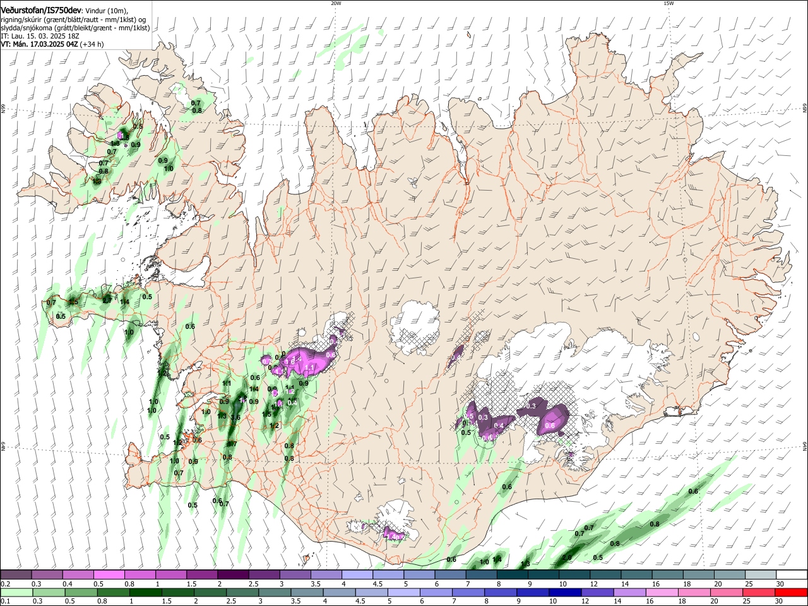The width and height of the screenshot is (808, 606).
Task: Click the Veðurstofan/IS750dev title text
Action: [x=41, y=11]
